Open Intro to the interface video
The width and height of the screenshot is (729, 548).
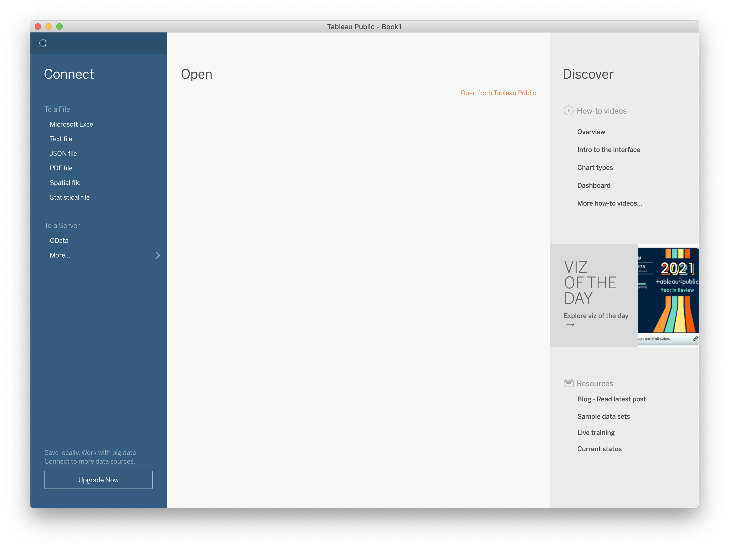coord(608,150)
